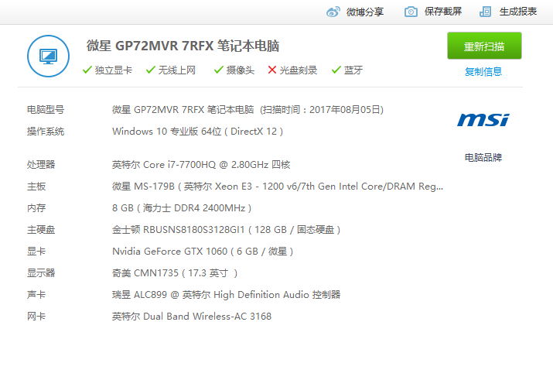Click the 显卡 row label
This screenshot has height=387, width=553.
coord(36,252)
